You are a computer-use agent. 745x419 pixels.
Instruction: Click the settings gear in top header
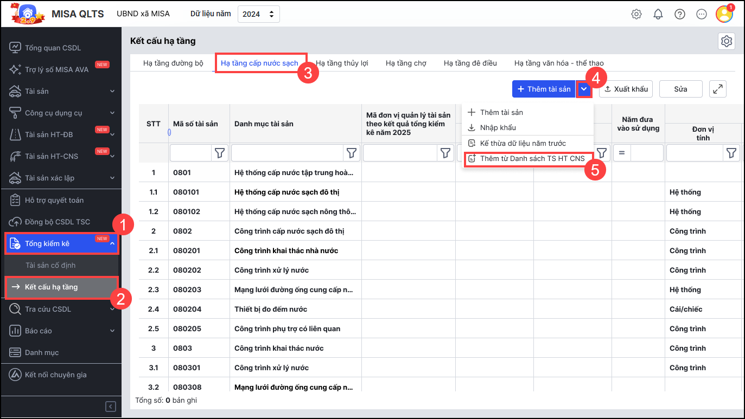point(636,14)
